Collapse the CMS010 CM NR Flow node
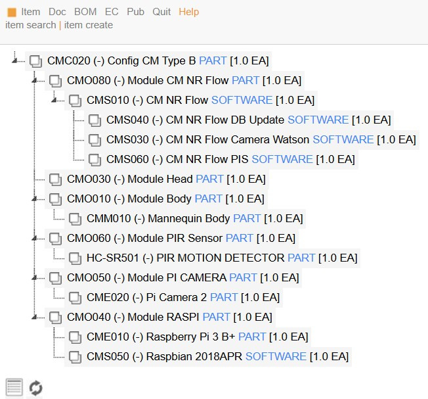Viewport: 428px width, 399px height. point(54,101)
